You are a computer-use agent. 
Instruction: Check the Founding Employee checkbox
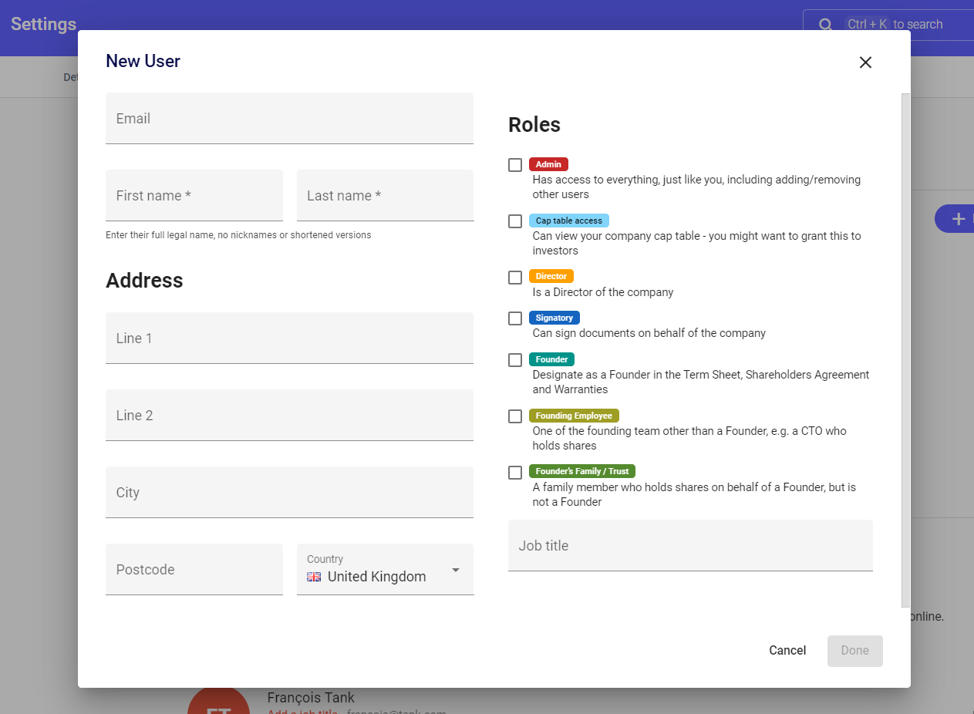[x=515, y=416]
